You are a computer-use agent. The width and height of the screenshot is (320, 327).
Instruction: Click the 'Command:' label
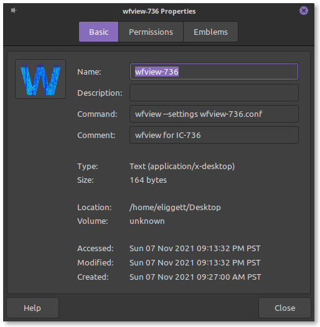tap(97, 114)
